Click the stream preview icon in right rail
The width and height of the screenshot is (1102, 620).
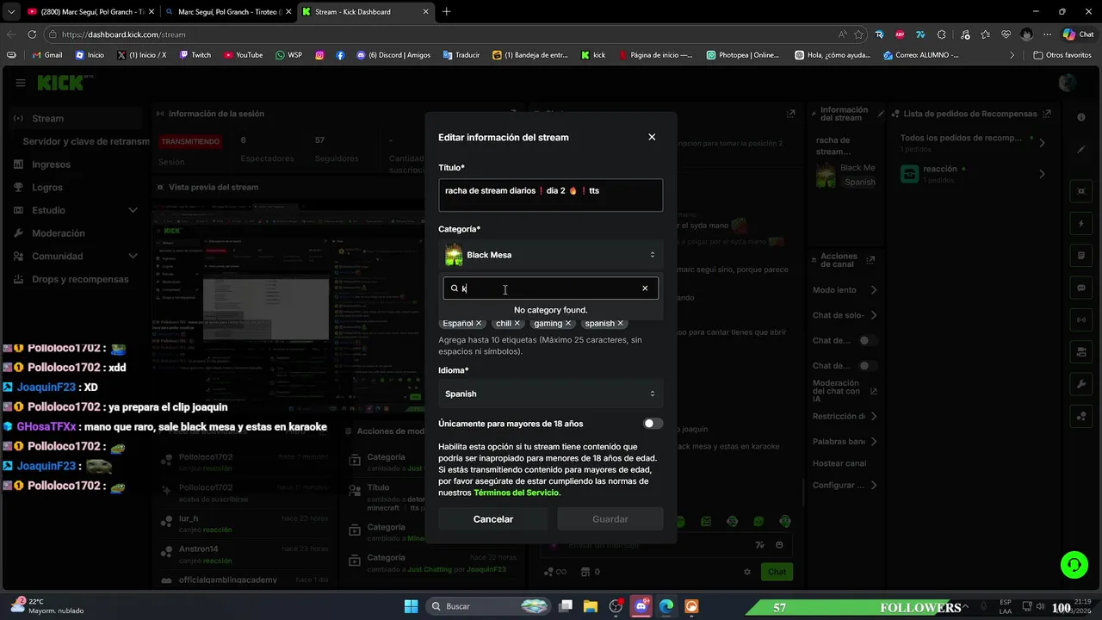coord(1081,191)
